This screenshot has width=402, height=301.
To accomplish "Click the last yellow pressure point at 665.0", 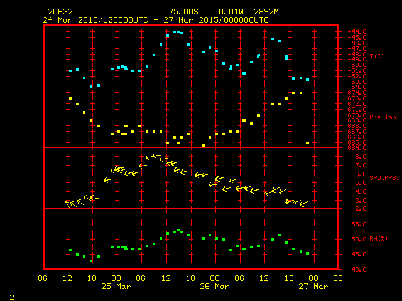I will click(307, 143).
